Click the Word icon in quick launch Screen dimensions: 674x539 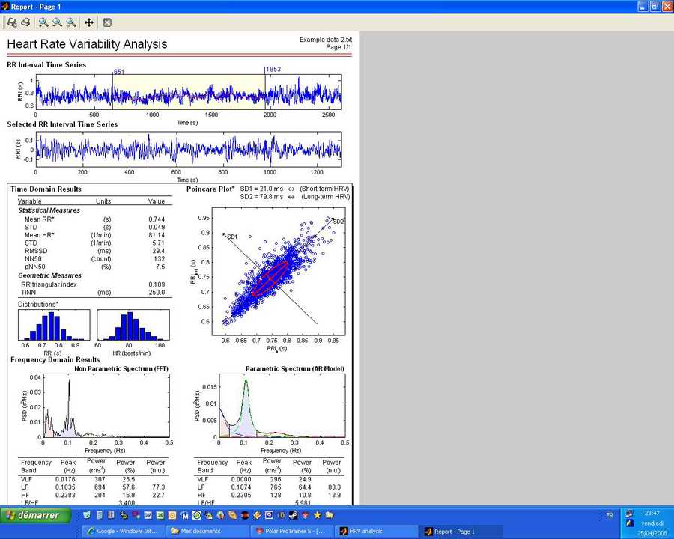[x=149, y=516]
